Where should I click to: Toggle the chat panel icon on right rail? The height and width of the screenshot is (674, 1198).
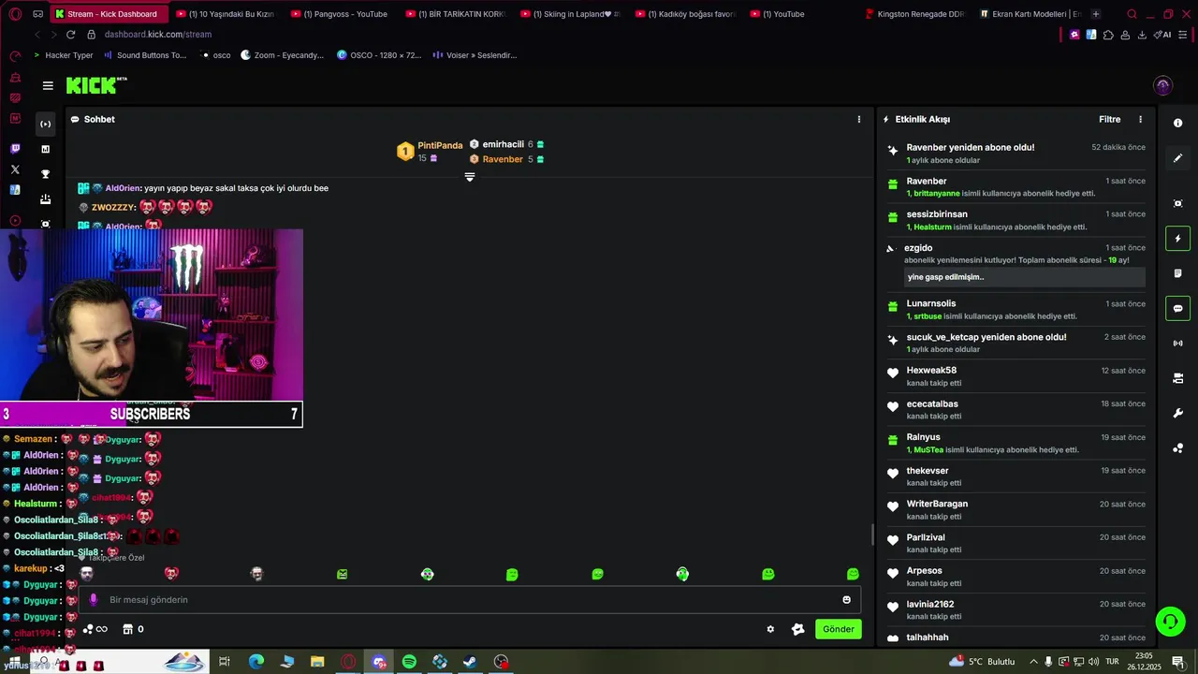pyautogui.click(x=1177, y=308)
